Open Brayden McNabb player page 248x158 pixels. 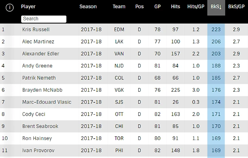tap(42, 90)
